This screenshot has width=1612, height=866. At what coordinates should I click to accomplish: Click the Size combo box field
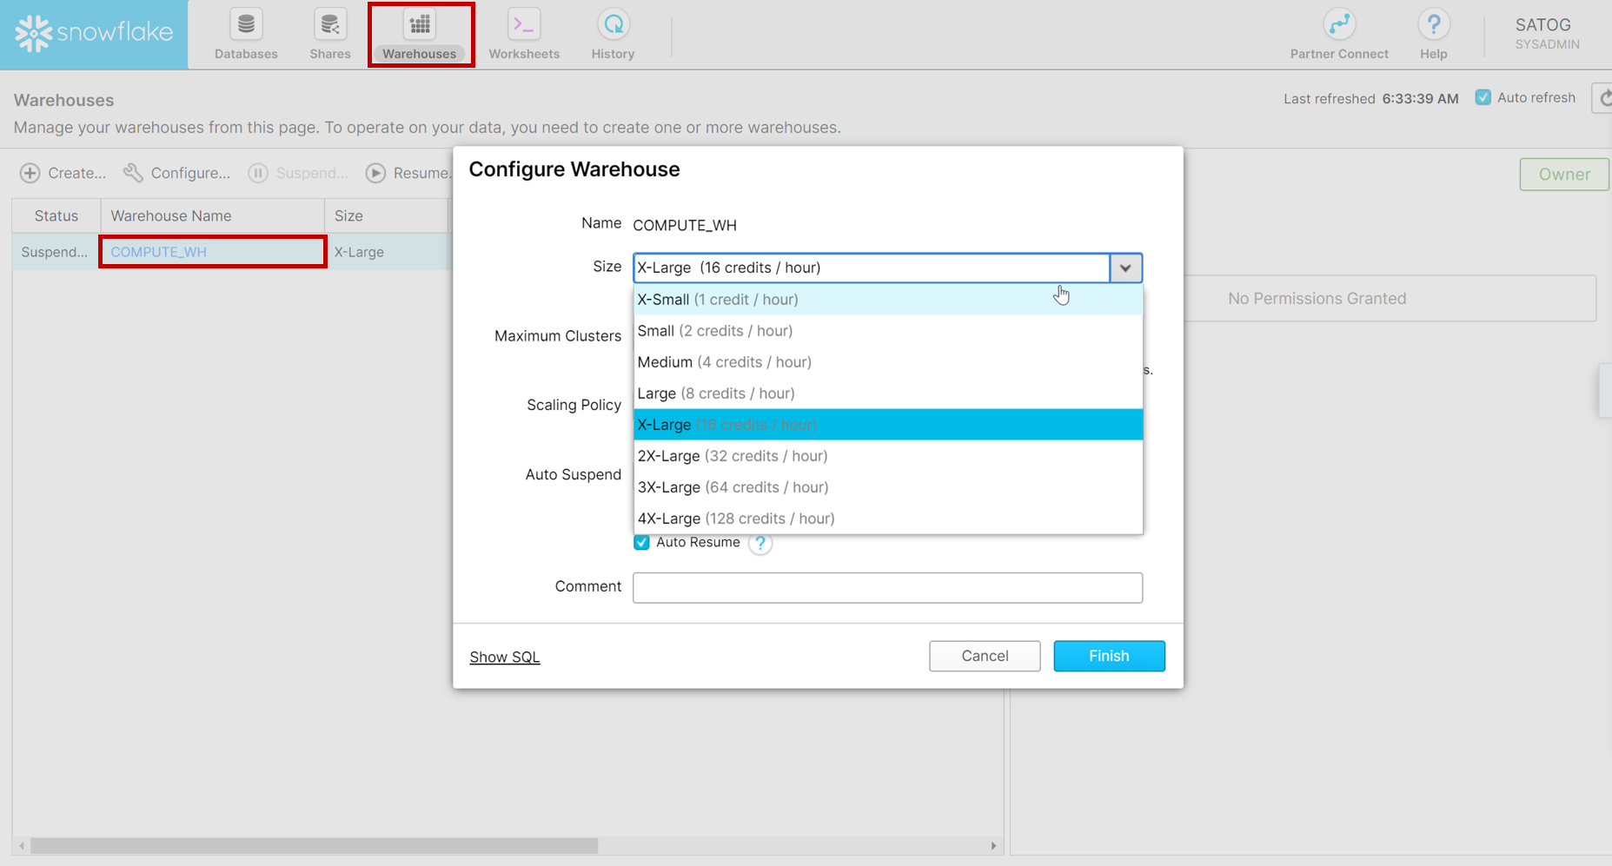click(x=872, y=268)
